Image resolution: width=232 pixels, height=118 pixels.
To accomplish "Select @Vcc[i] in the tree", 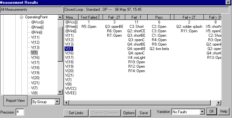I will 37,22.
